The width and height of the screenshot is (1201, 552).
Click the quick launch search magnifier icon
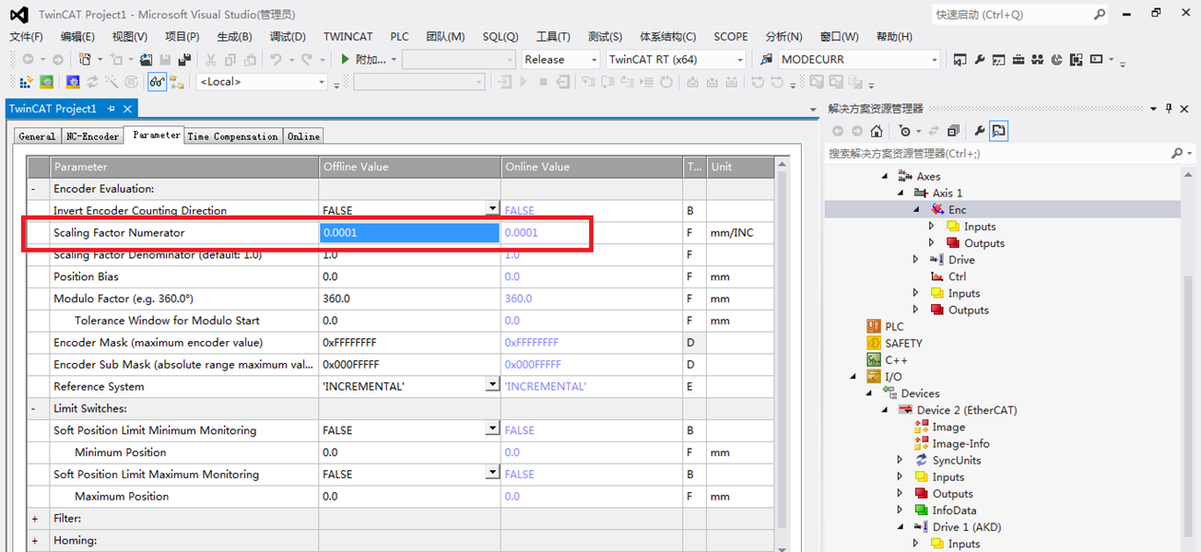(1100, 15)
